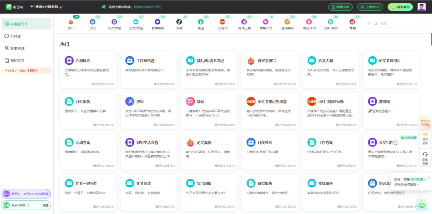
Task: Select the 小红书 category icon
Action: (x=222, y=22)
